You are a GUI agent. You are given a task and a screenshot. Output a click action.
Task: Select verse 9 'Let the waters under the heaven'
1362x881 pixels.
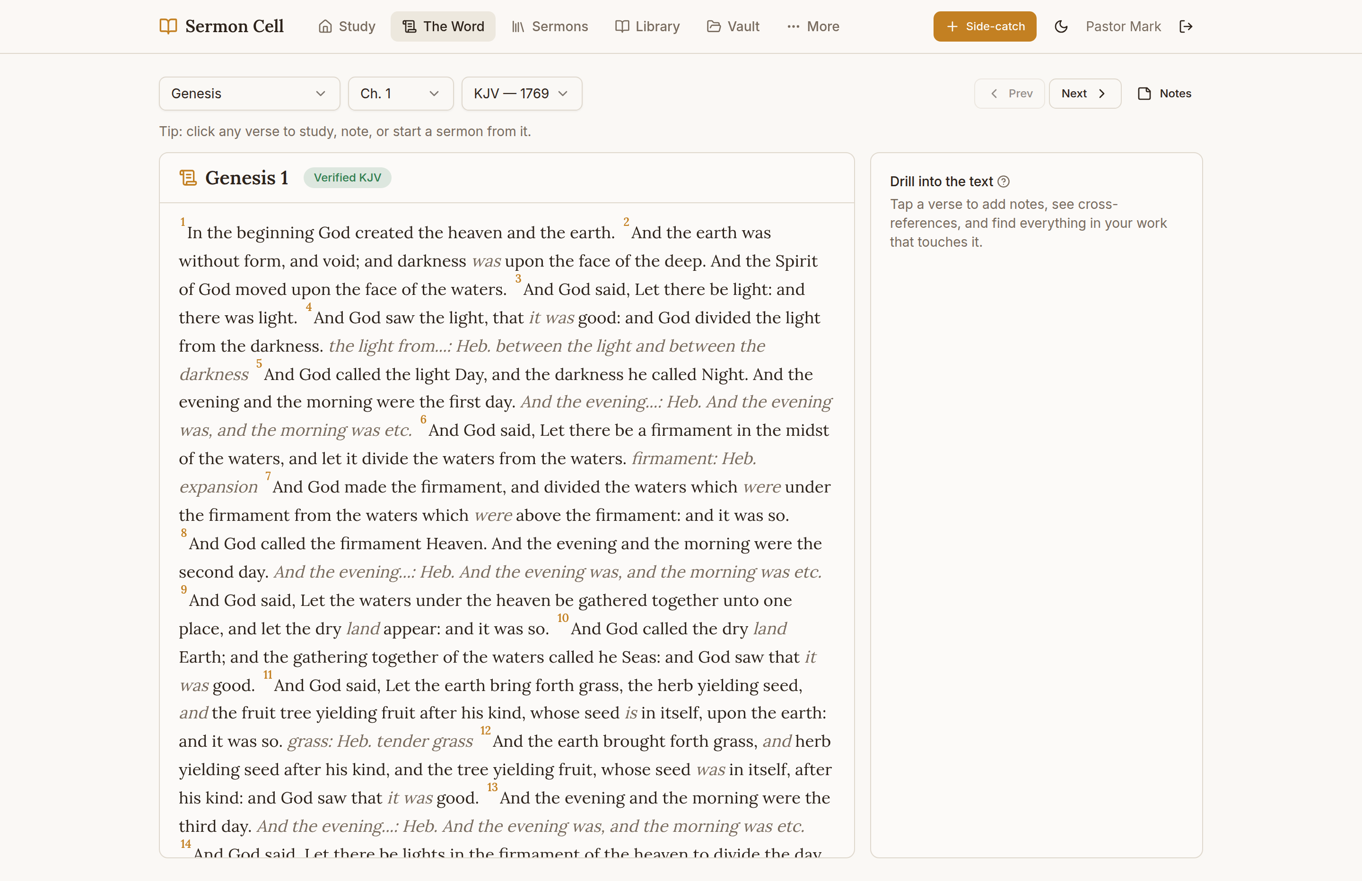426,600
